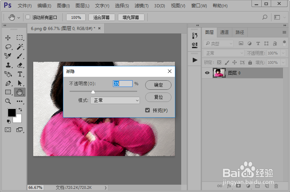Select the Eraser tool
The width and height of the screenshot is (290, 192).
click(x=20, y=65)
